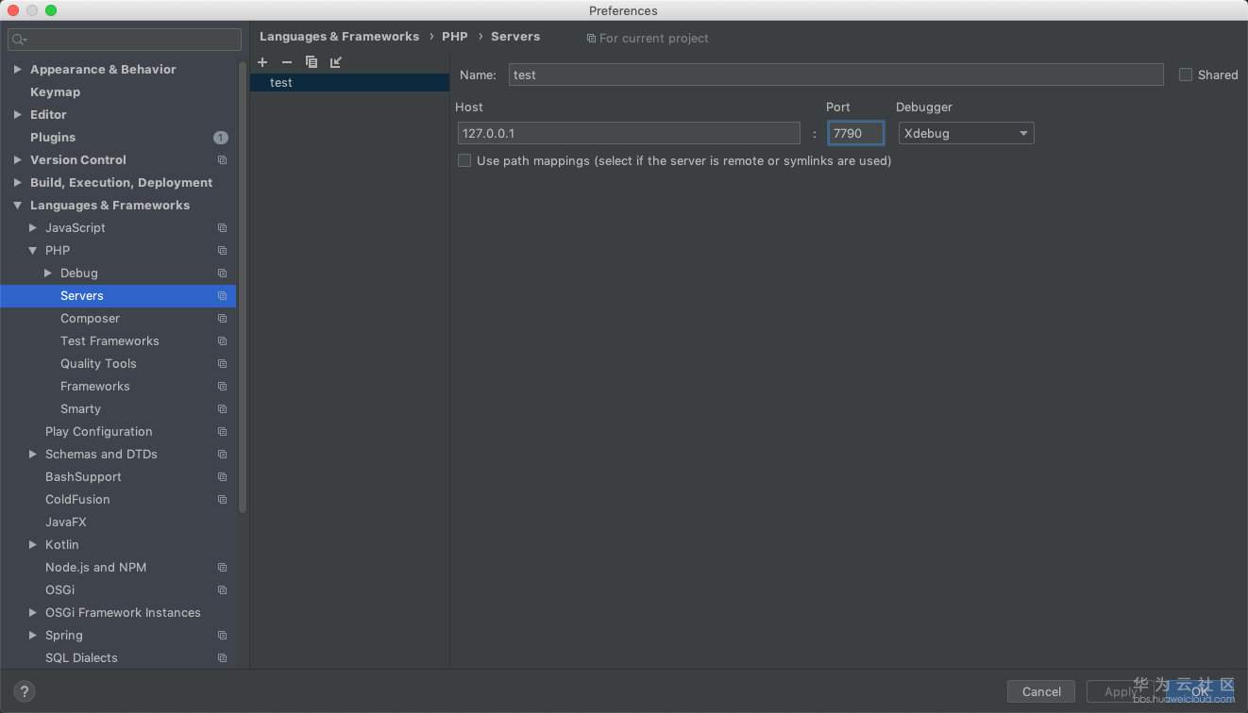Expand the JavaScript node arrow

[33, 228]
